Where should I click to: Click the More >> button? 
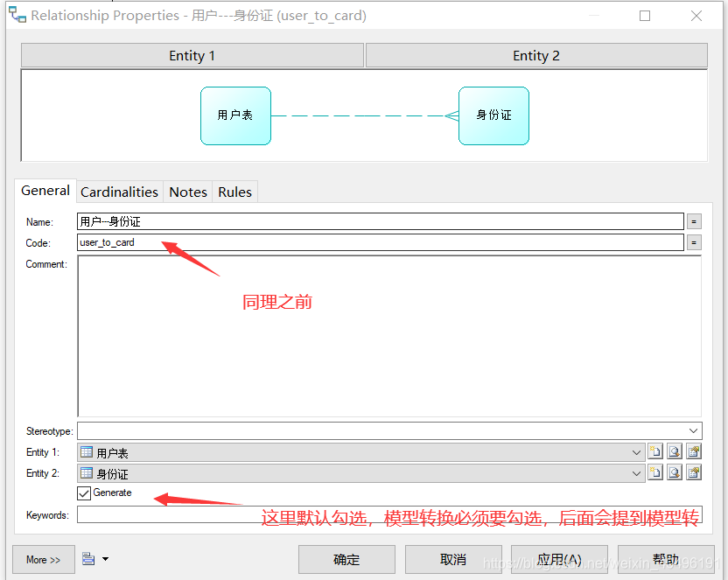coord(43,560)
